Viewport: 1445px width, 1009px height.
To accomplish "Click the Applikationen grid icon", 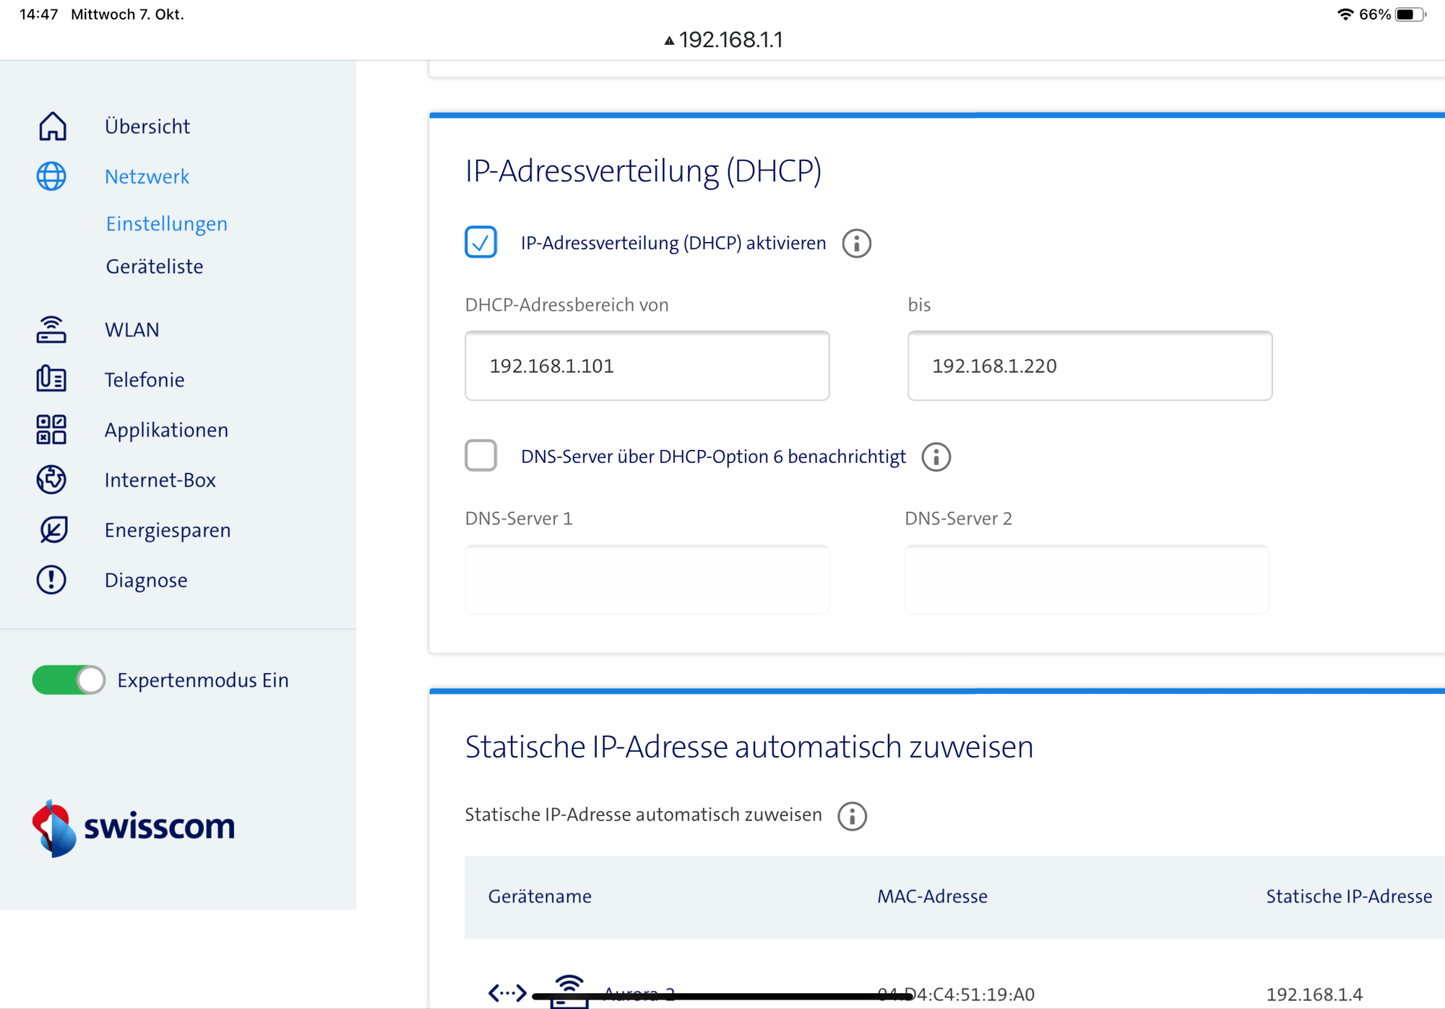I will tap(51, 429).
